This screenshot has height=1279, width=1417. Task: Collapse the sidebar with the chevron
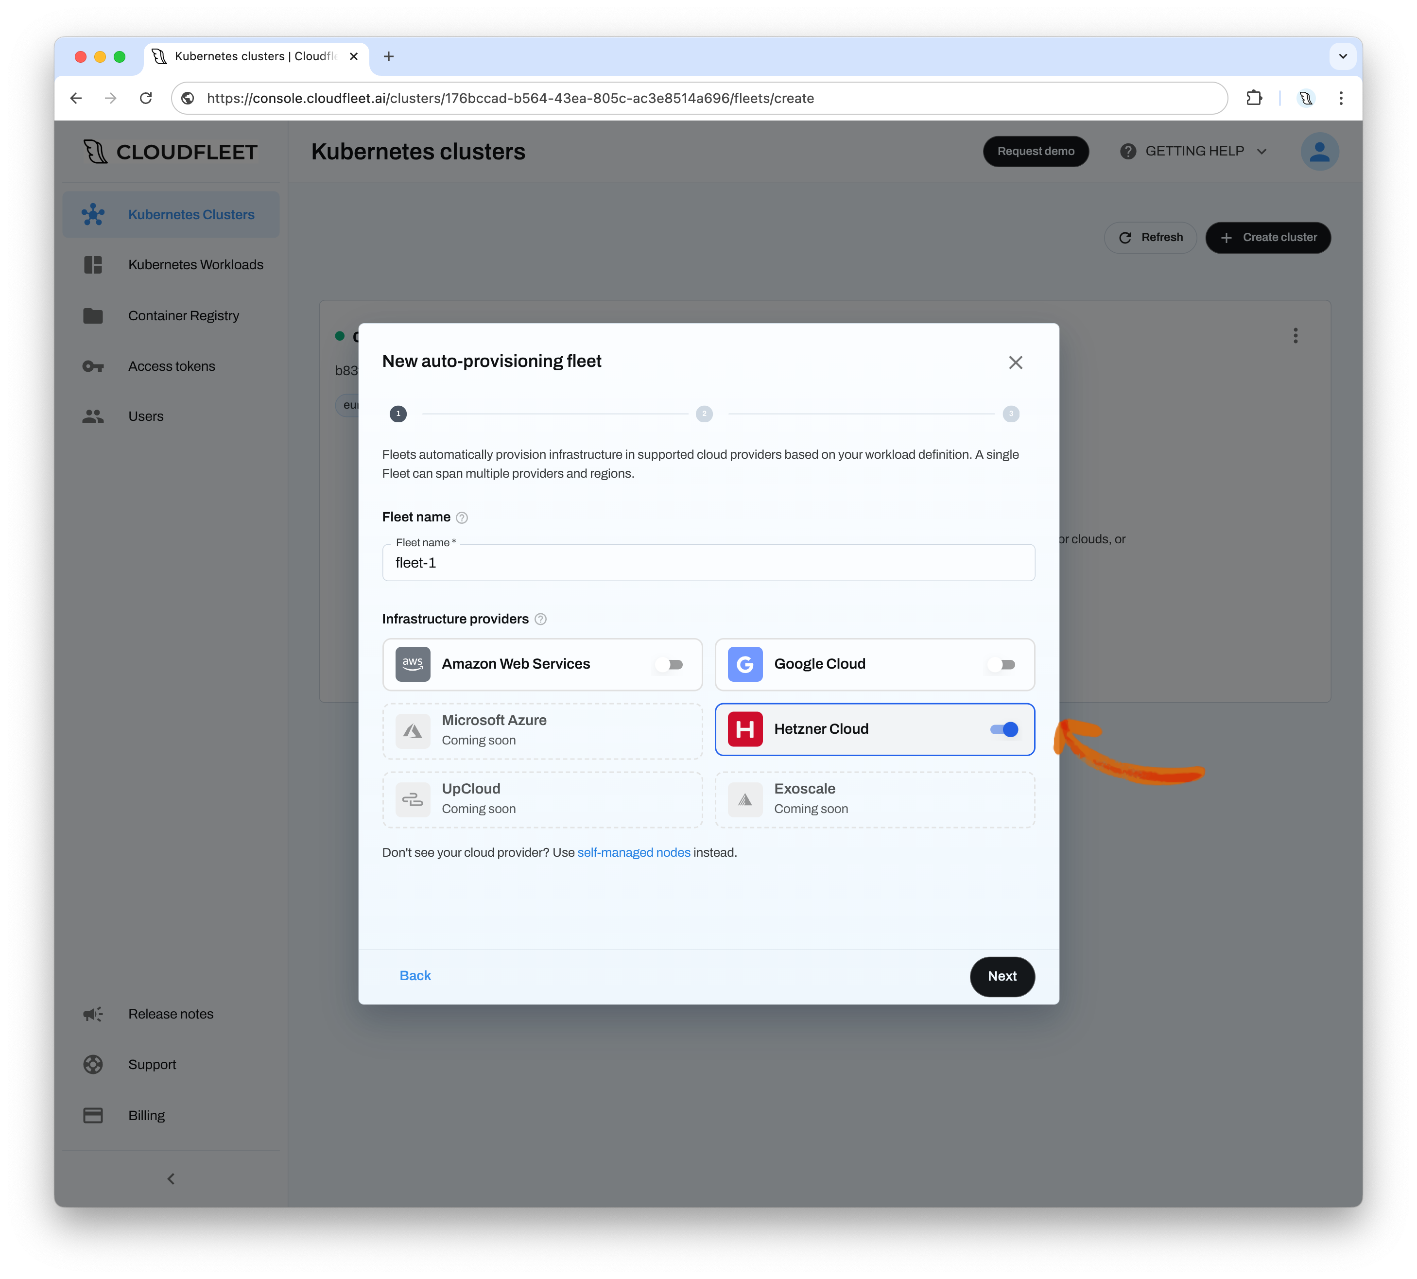pos(171,1179)
